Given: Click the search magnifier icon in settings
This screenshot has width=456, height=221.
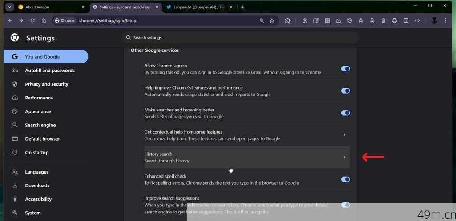Looking at the screenshot, I should coord(128,37).
